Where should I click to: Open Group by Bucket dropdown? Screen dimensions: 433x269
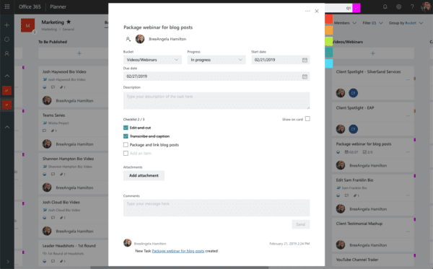point(406,23)
